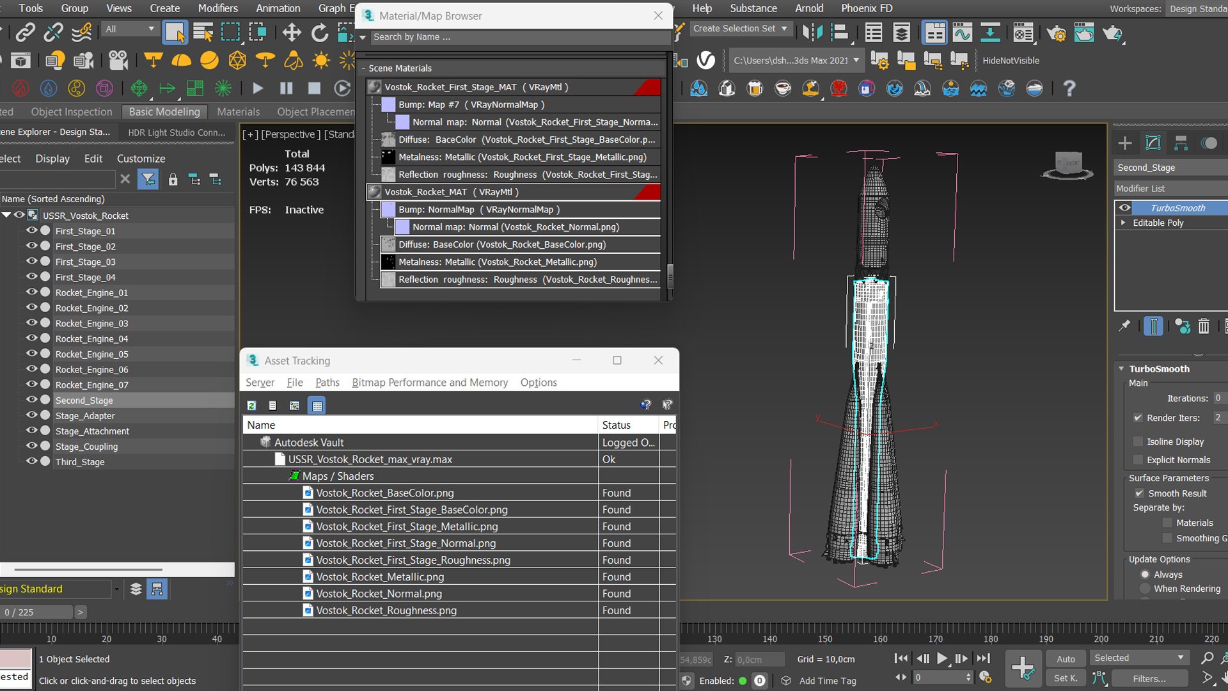Click the Diffuse BaseColor Vostok_Rocket_BaseColor.png map swatch
Screen dimensions: 1228x691
[x=388, y=244]
